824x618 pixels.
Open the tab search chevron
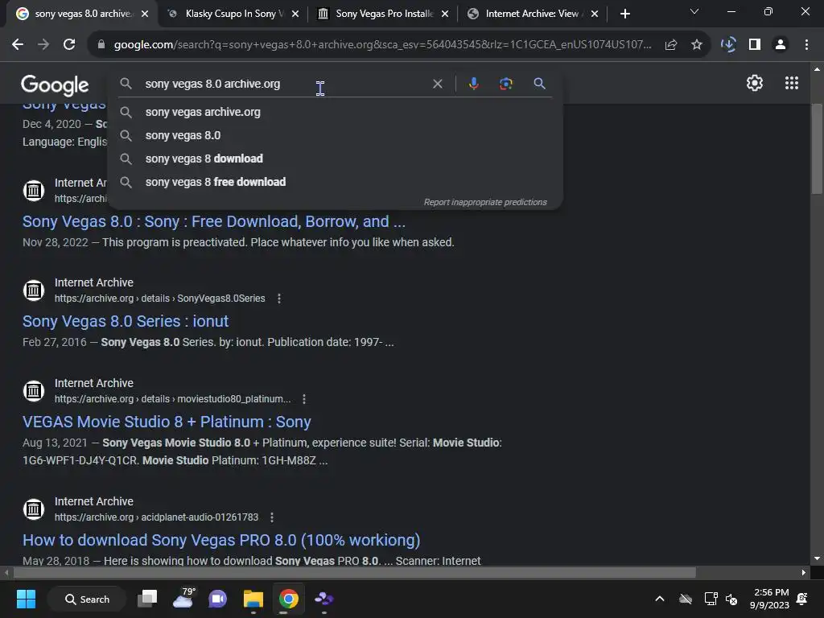tap(694, 11)
